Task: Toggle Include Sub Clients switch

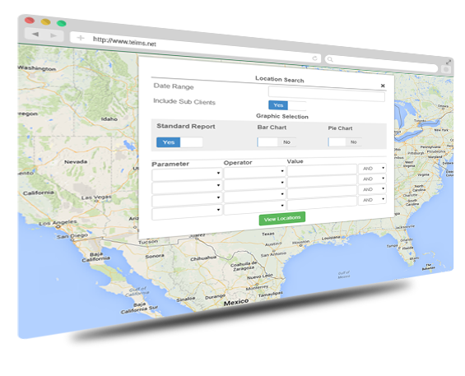Action: 286,105
